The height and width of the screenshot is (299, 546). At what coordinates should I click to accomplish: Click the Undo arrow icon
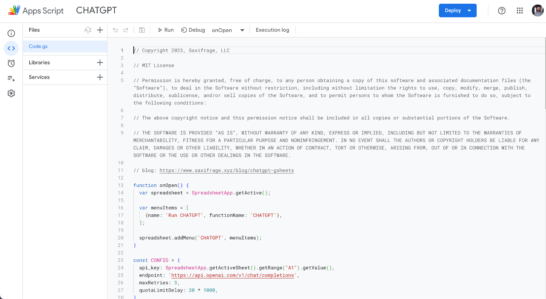point(115,30)
